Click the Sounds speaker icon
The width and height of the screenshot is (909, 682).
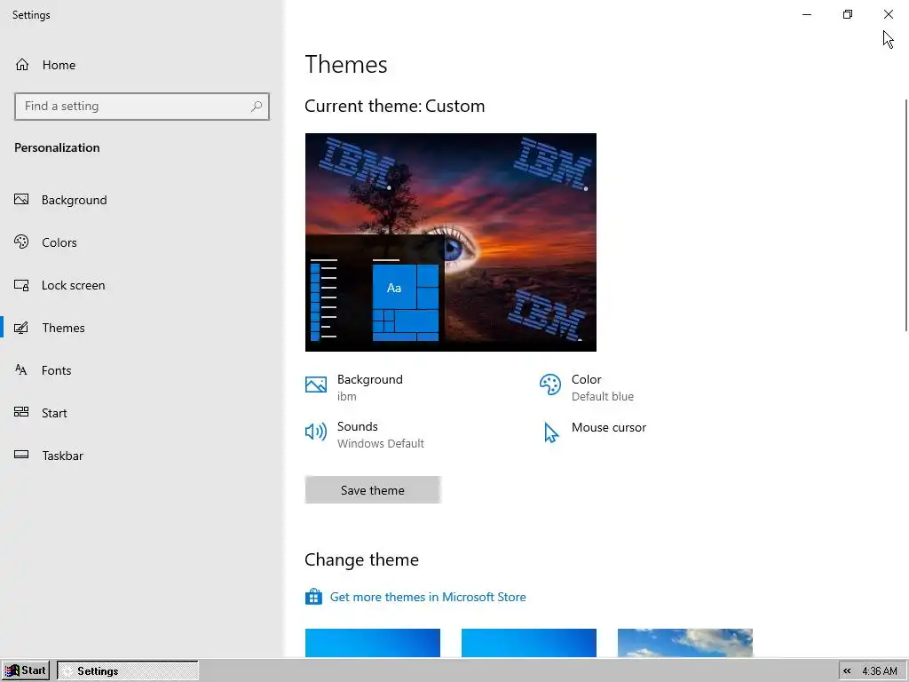[x=316, y=432]
